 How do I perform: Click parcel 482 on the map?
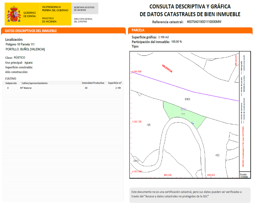tap(217, 155)
